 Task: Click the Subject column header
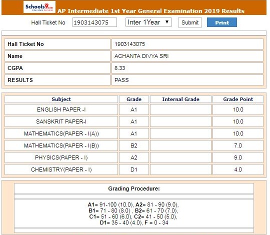pos(61,99)
